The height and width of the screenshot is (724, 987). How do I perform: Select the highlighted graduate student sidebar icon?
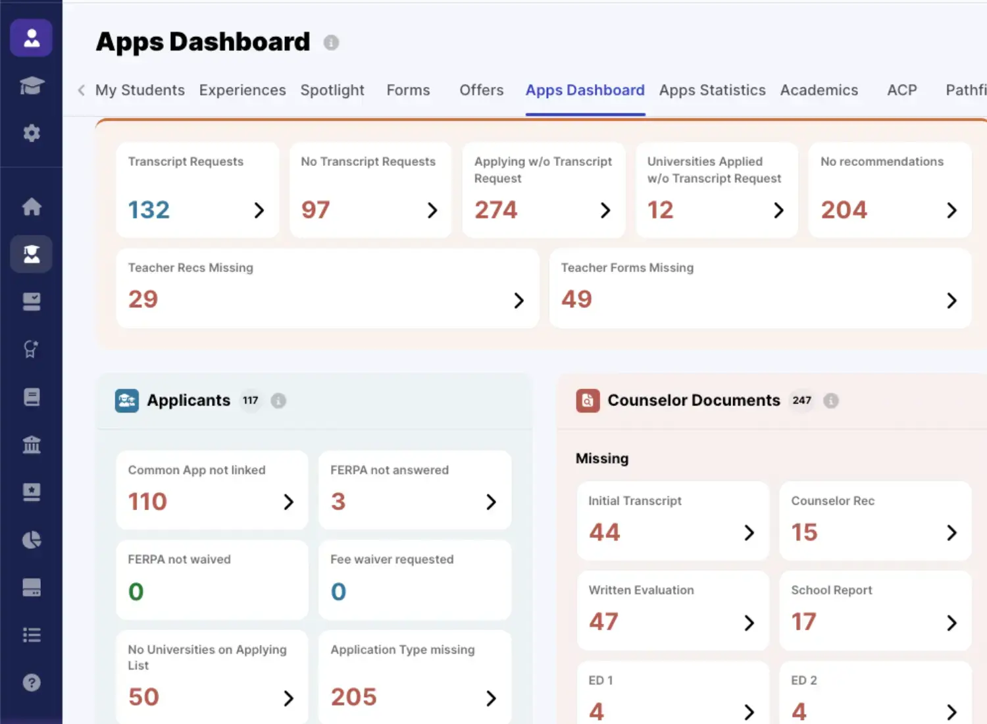[x=31, y=254]
